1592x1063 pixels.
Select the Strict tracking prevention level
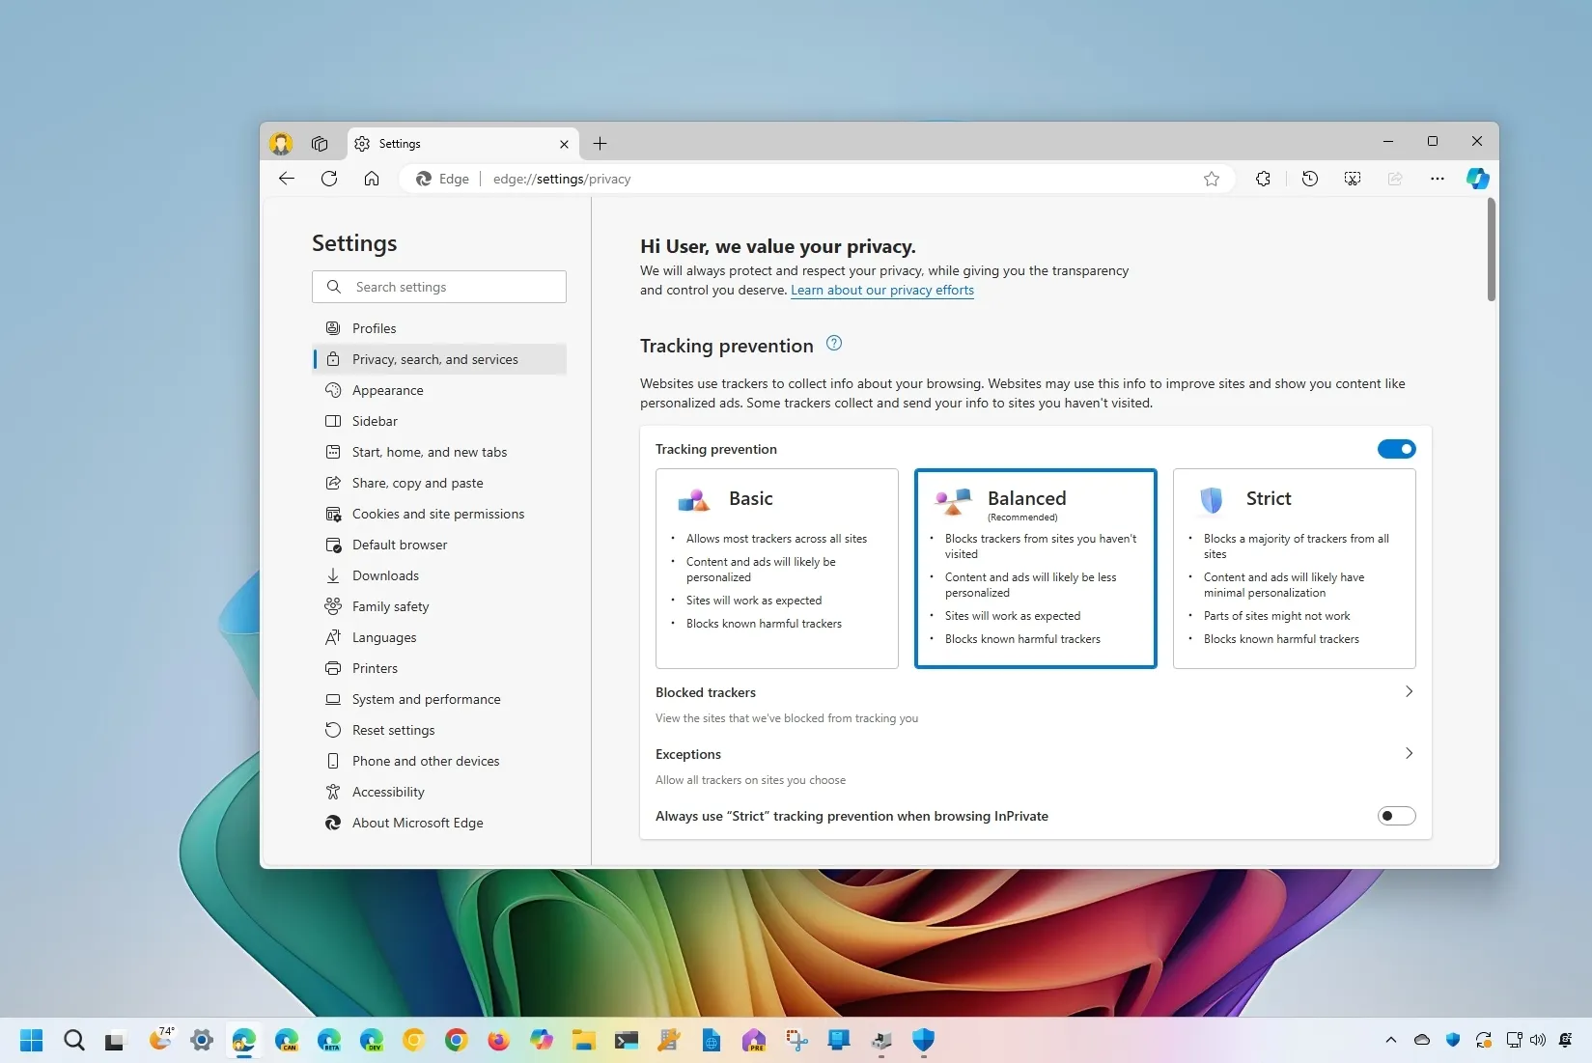click(x=1293, y=568)
